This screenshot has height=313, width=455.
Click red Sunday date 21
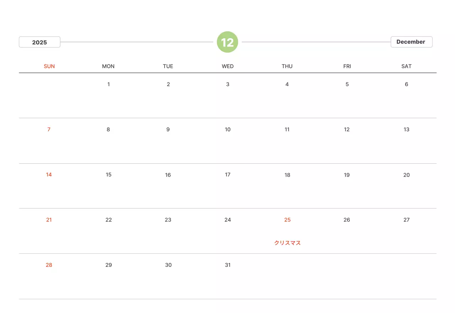(x=49, y=220)
